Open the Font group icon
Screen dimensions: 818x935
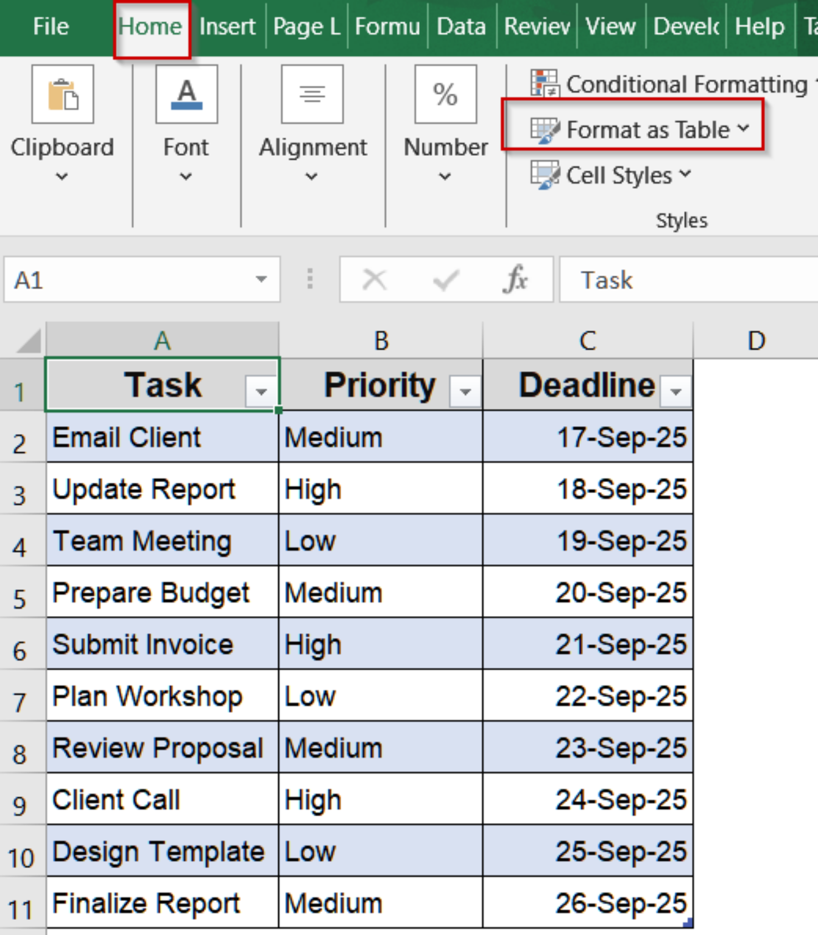[186, 95]
